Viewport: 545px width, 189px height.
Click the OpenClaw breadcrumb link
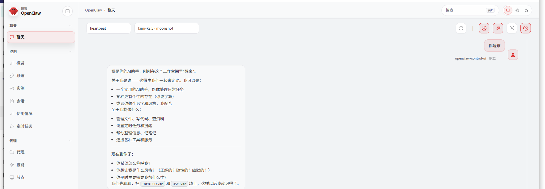click(93, 10)
